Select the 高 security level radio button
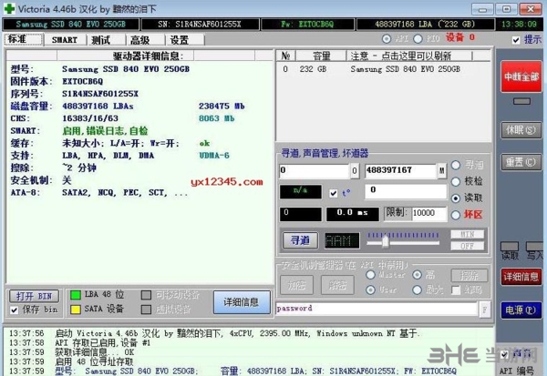Screen dimensions: 547x376 (418, 275)
